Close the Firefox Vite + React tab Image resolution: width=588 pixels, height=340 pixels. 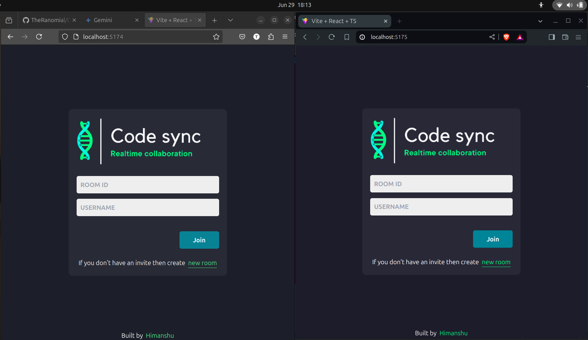pos(200,20)
